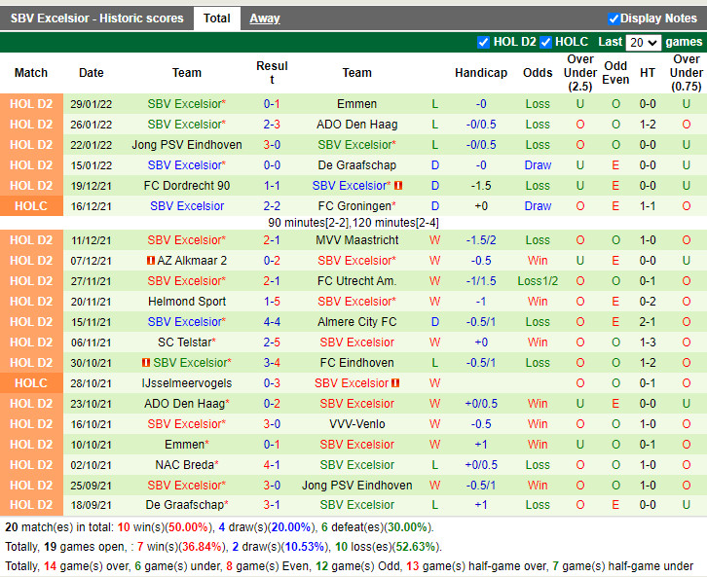The height and width of the screenshot is (577, 707).
Task: Open the SC Telstar team link
Action: click(184, 343)
